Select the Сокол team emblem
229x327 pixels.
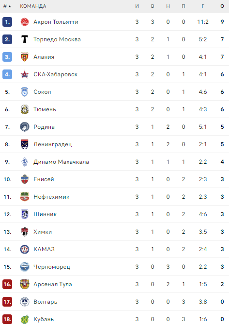tap(25, 92)
